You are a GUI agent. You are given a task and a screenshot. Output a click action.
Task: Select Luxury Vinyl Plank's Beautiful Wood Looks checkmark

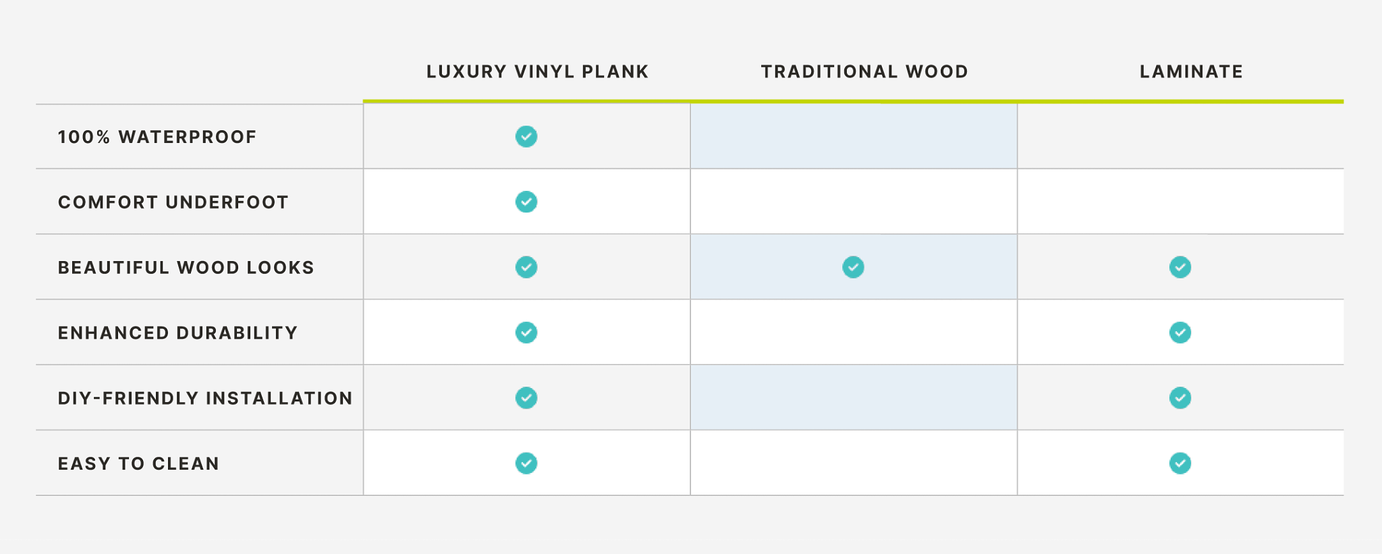click(526, 267)
